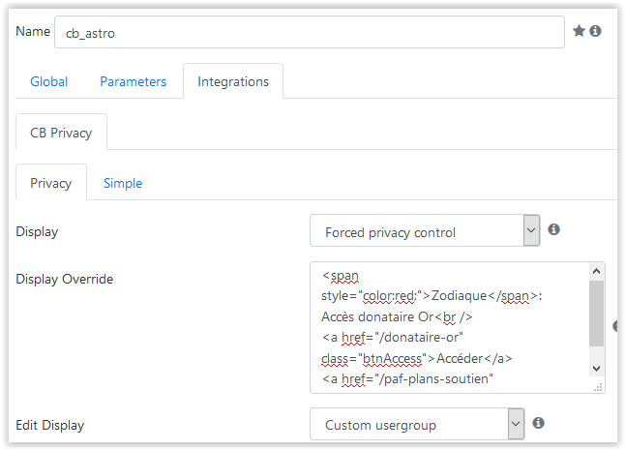Screen dimensions: 625x450
Task: Click the star icon beside Name field
Action: (579, 31)
